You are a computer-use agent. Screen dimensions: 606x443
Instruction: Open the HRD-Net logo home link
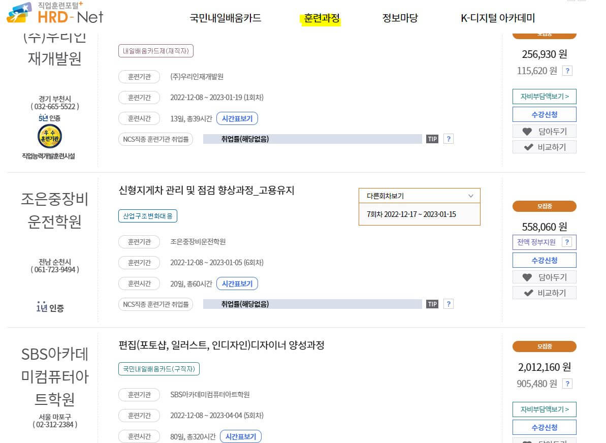pos(55,13)
